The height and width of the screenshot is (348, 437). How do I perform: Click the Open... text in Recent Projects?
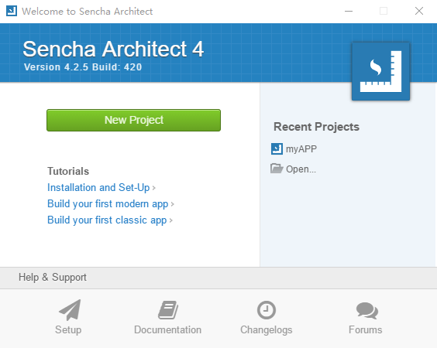click(301, 169)
